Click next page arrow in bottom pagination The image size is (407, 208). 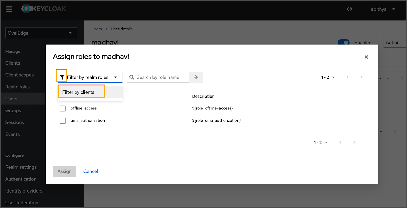[354, 142]
